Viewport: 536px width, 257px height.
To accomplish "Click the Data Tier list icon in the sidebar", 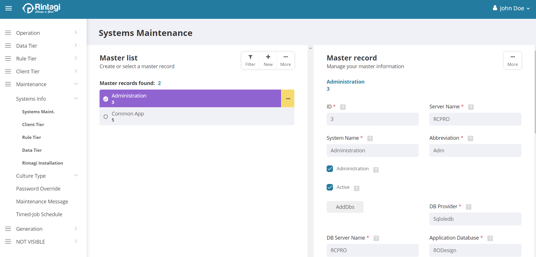I will pos(8,46).
